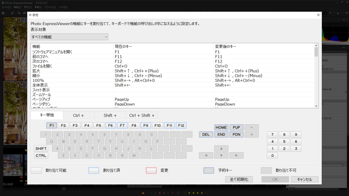Click 全て初期化 reset all button

(239, 179)
